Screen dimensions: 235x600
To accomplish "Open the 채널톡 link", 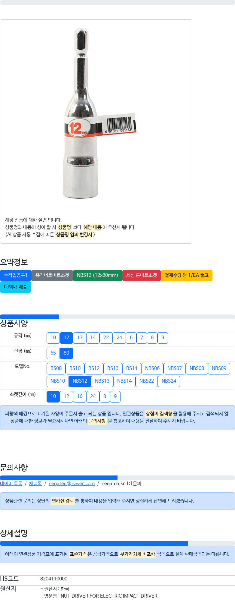I will tap(35, 484).
